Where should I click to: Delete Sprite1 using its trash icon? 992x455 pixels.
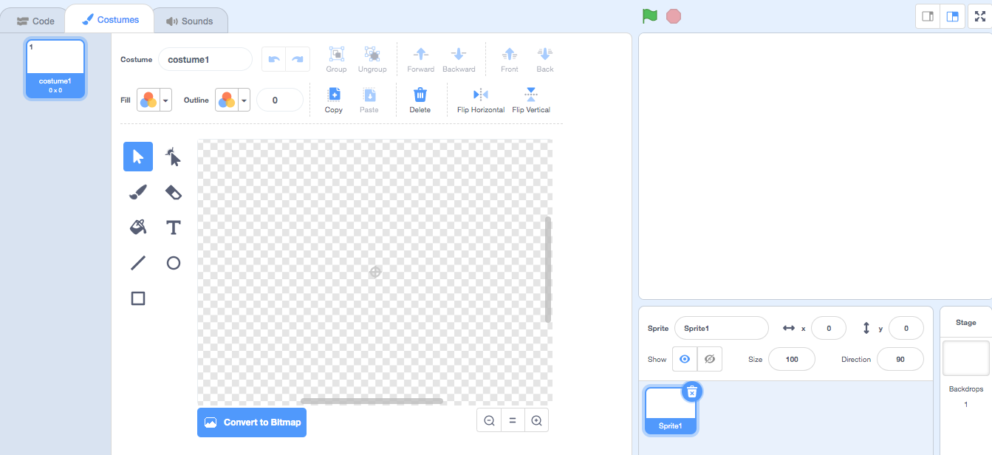691,392
